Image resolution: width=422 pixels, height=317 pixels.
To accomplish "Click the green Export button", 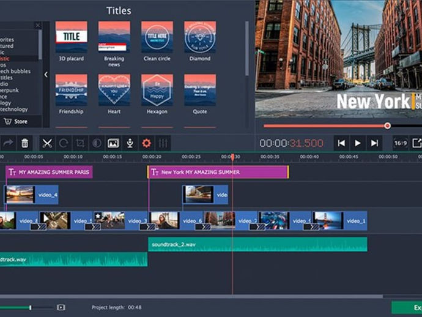I will [x=407, y=308].
